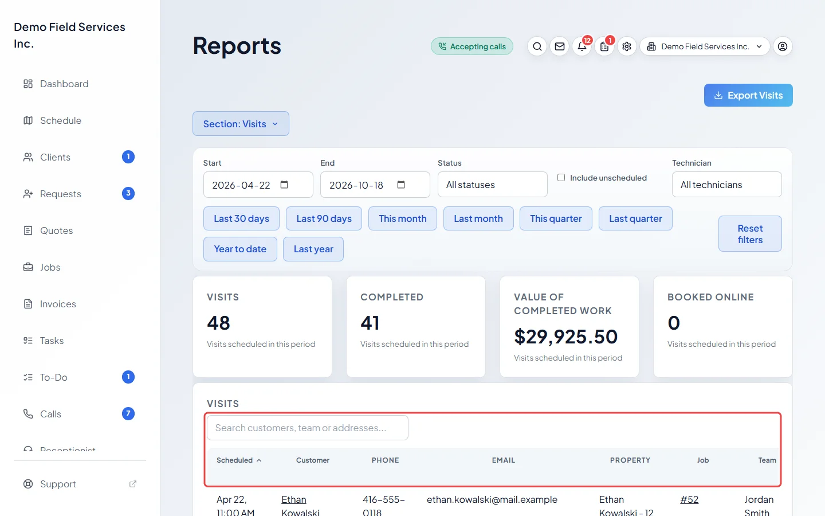
Task: Click the visits search input field
Action: (x=308, y=428)
